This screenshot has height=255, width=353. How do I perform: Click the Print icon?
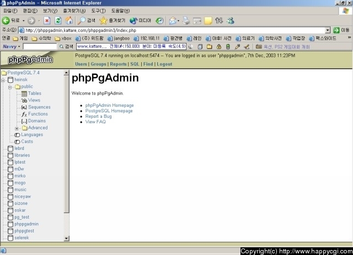[x=186, y=21]
